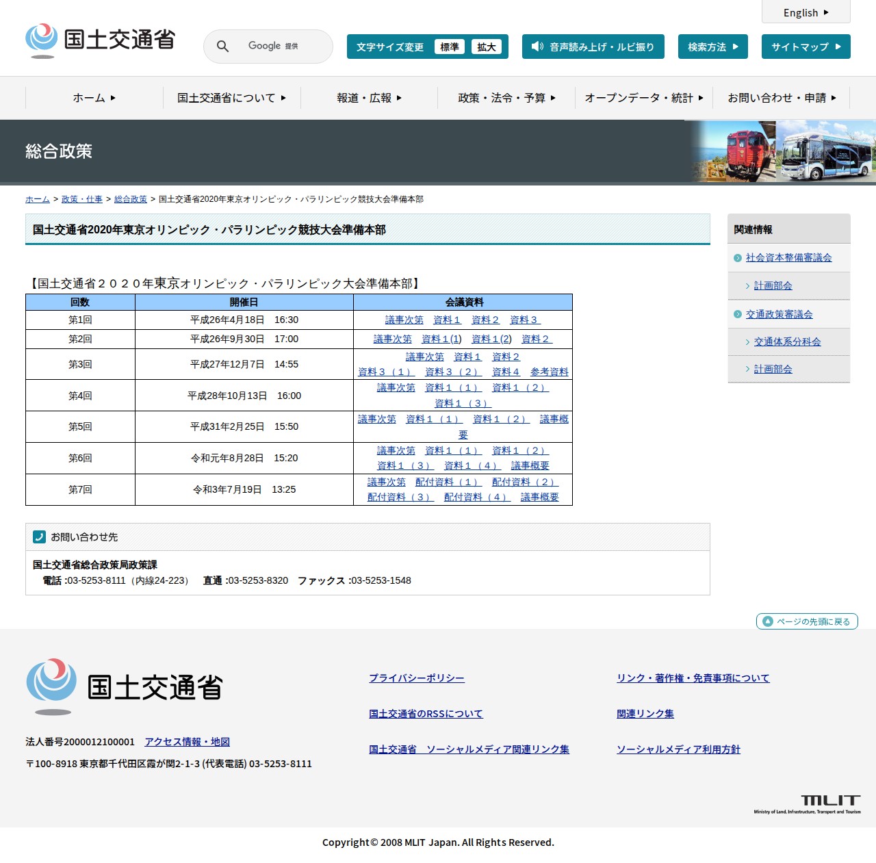Open the 社会資本整備審議会 sidebar link

[789, 258]
